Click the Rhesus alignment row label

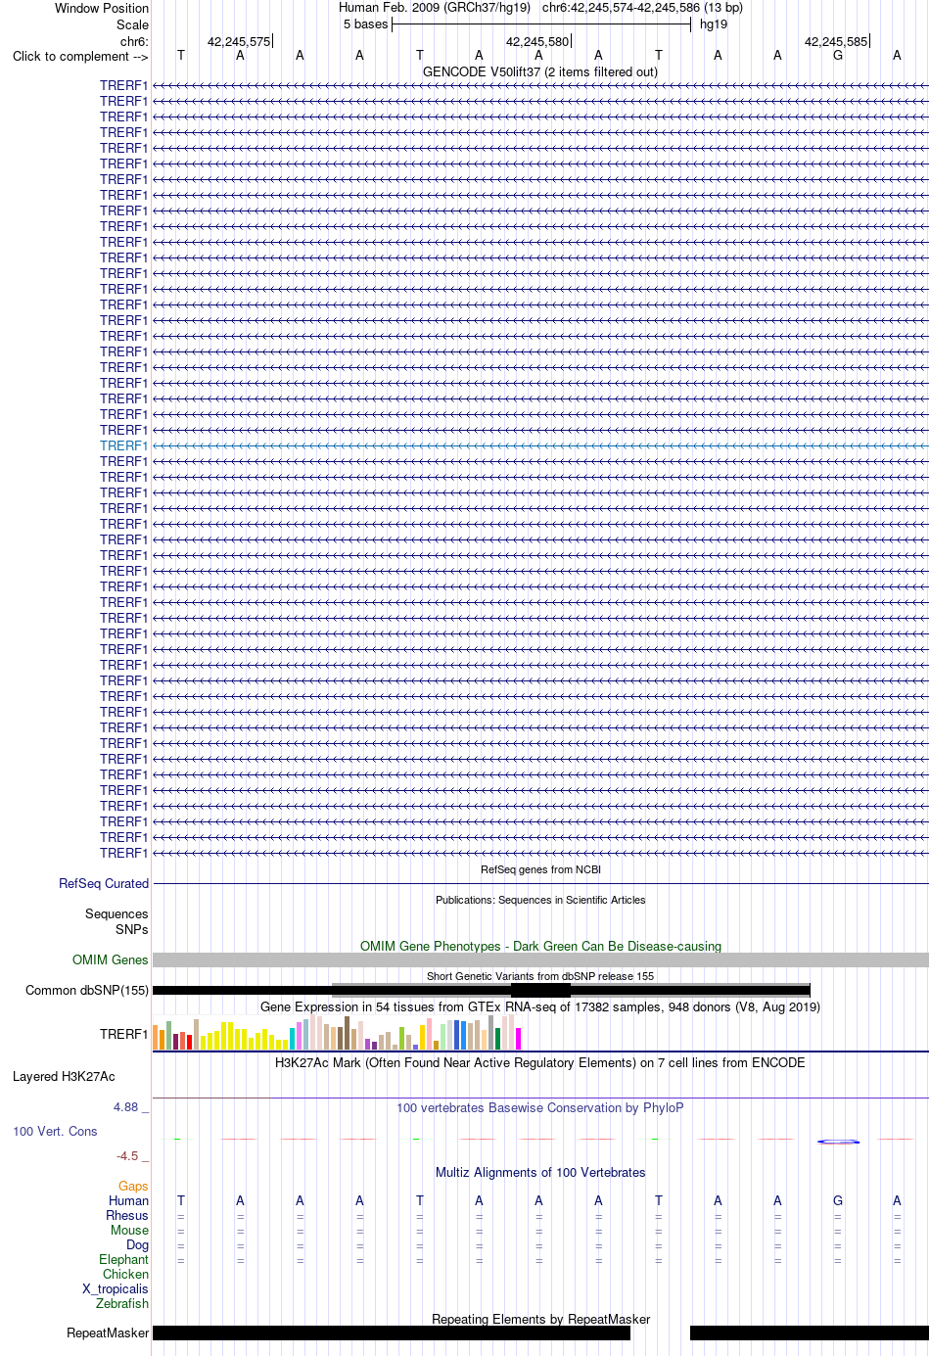click(x=127, y=1215)
